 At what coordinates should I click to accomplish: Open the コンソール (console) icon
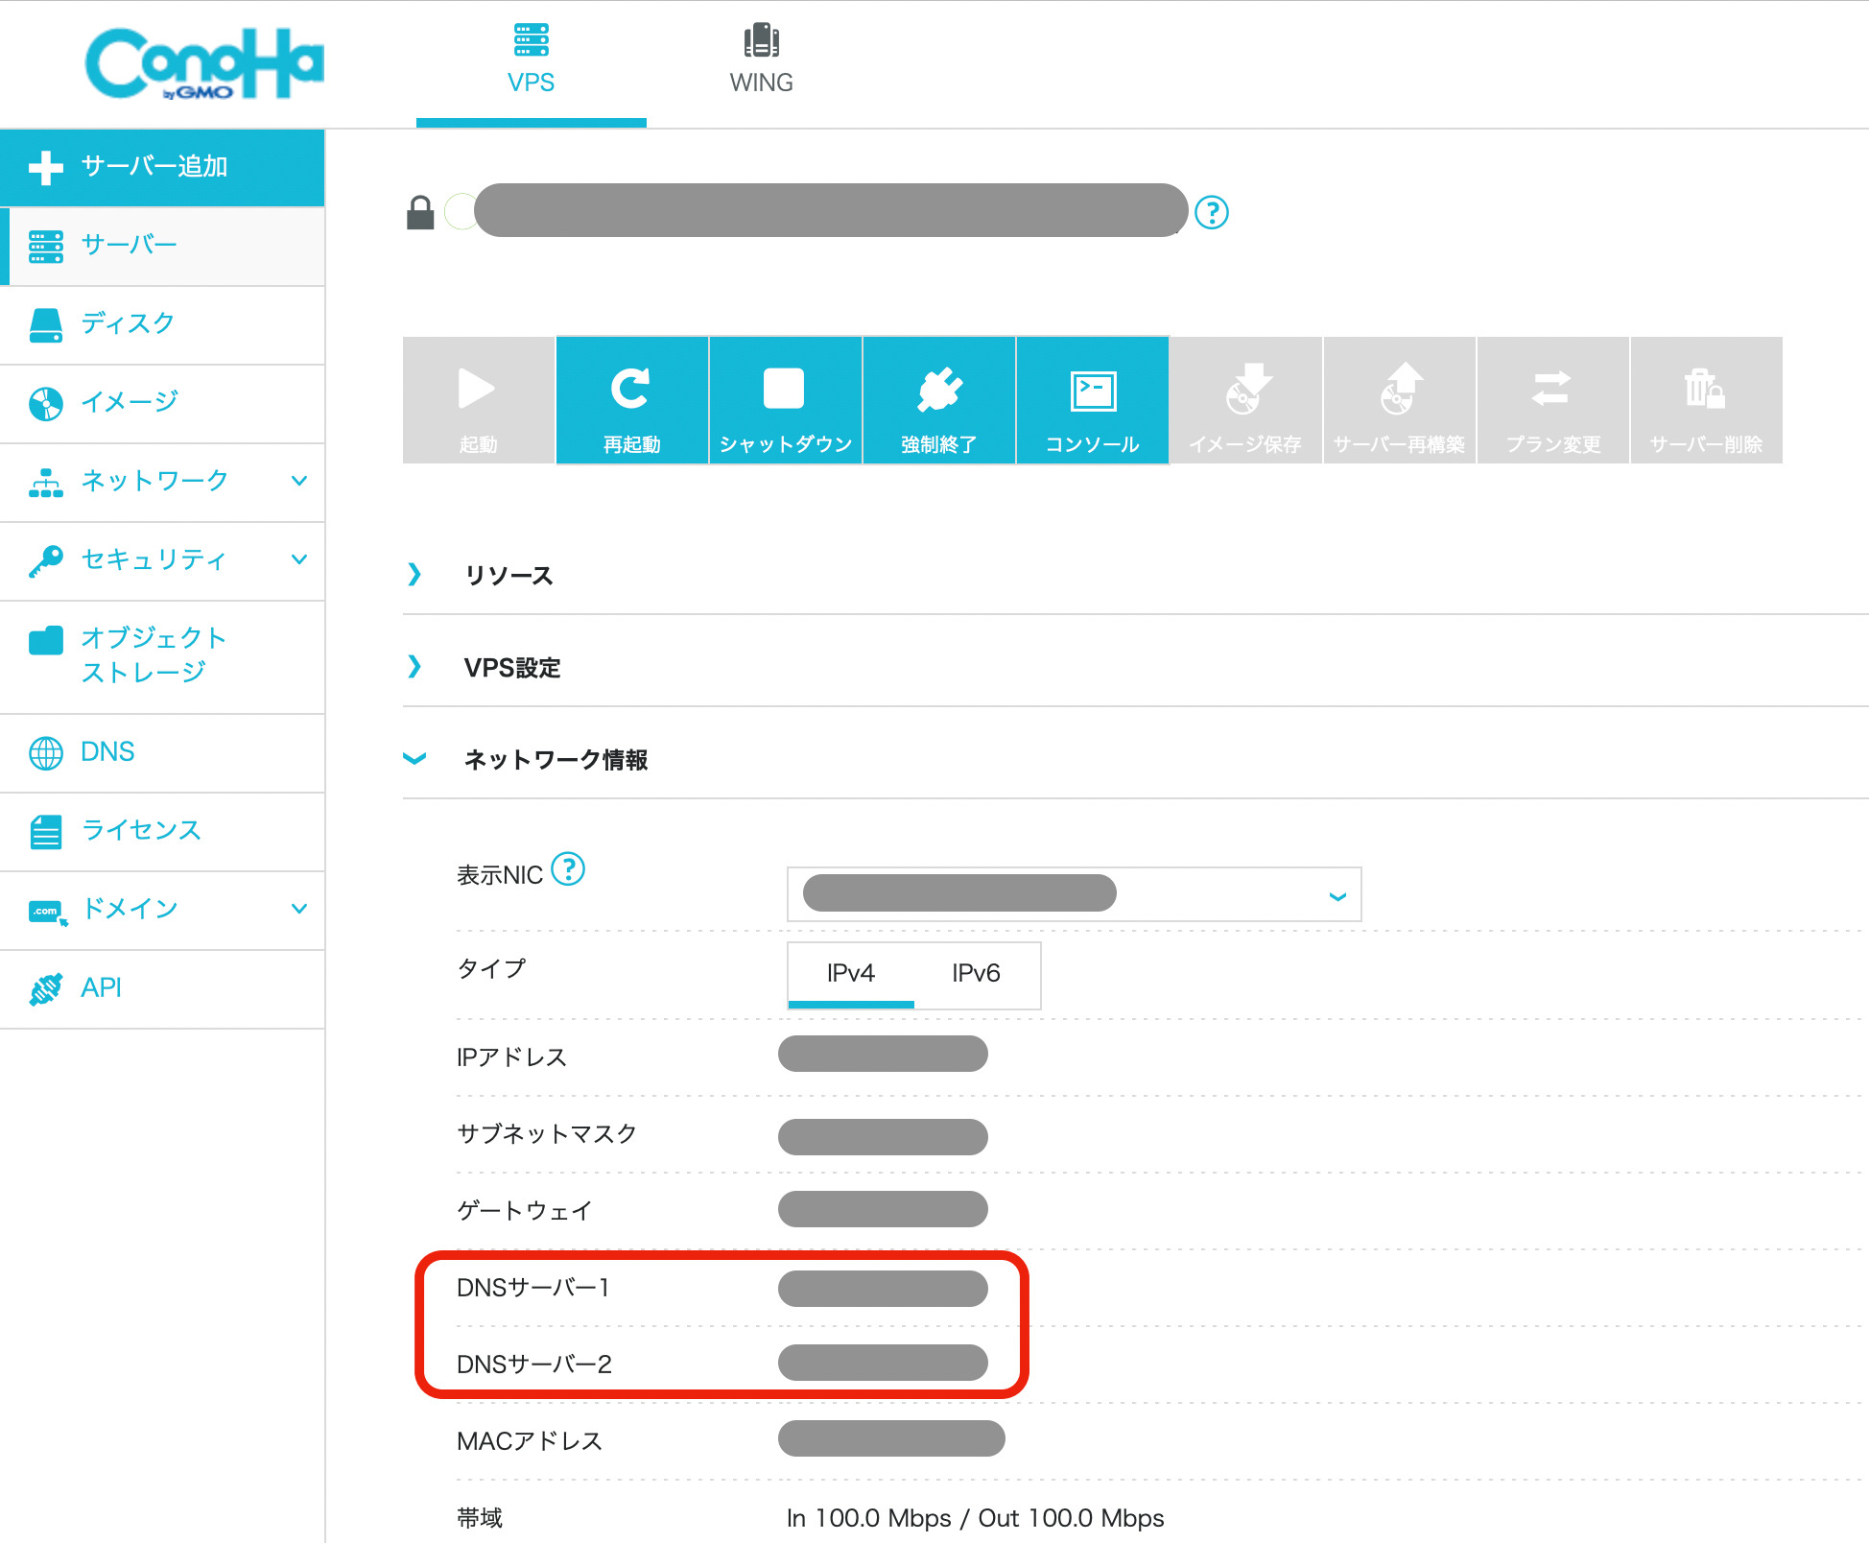coord(1092,400)
